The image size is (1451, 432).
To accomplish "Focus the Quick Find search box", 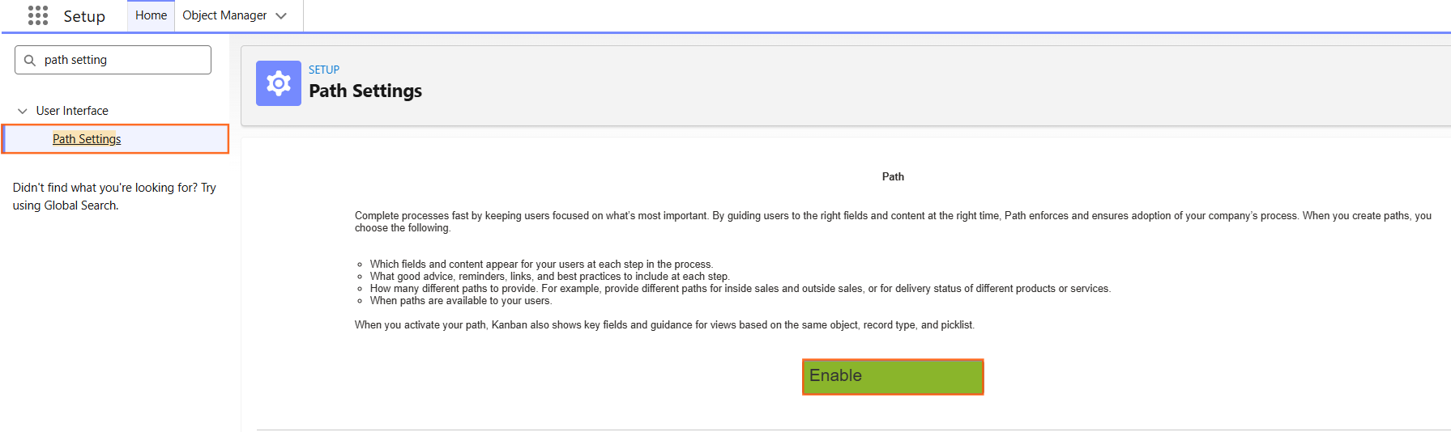I will [x=113, y=60].
